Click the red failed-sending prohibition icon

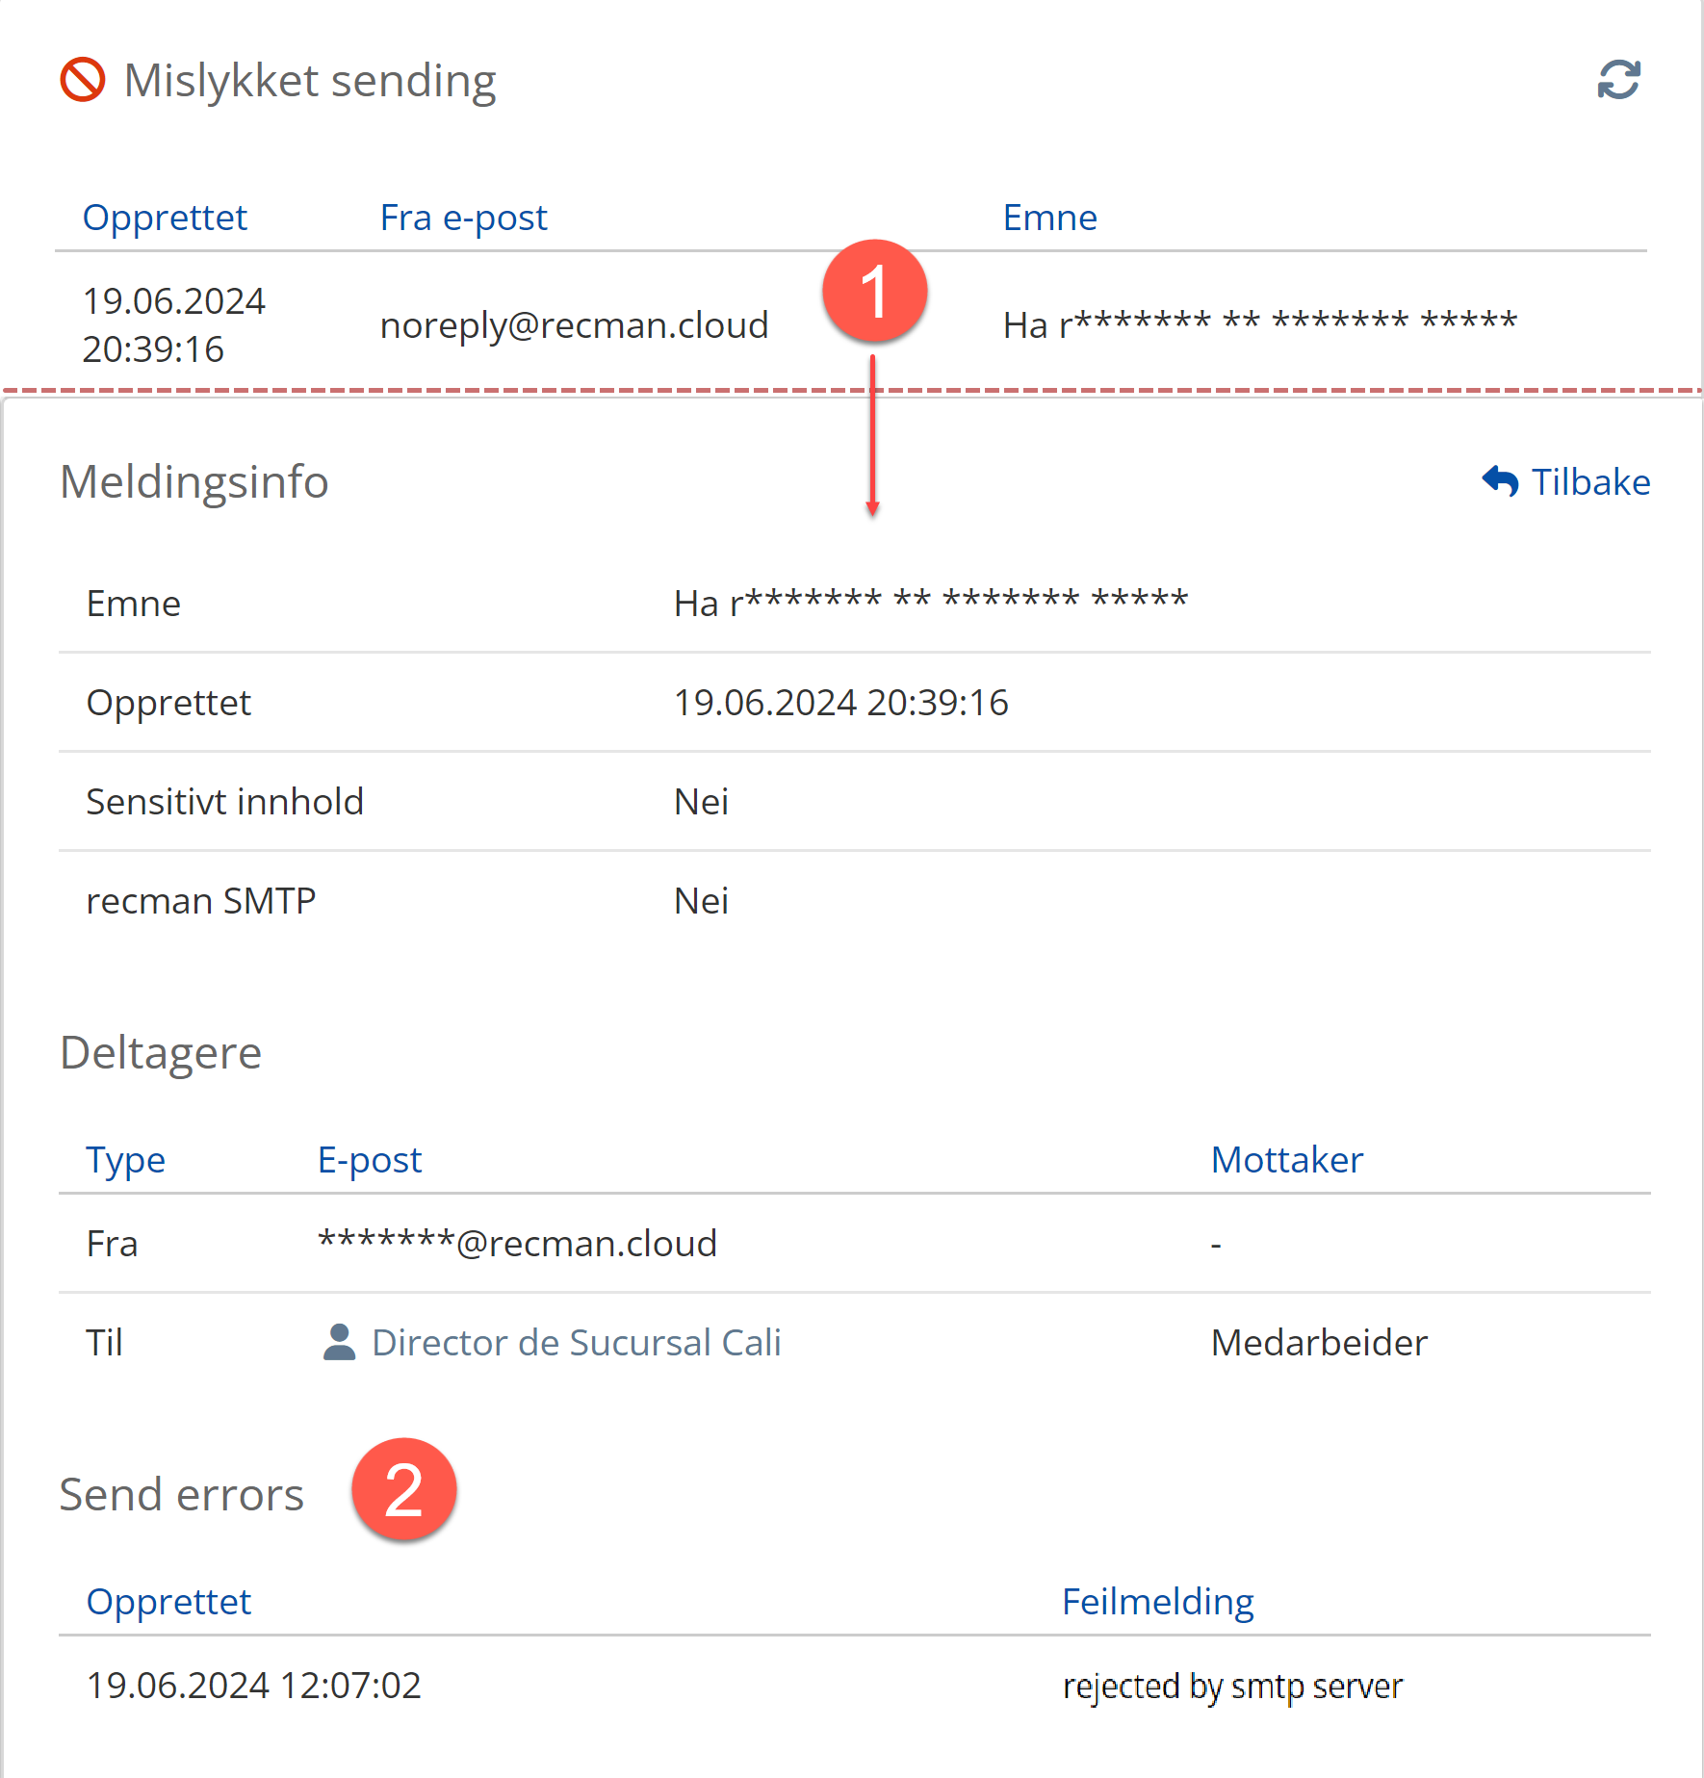pos(83,80)
